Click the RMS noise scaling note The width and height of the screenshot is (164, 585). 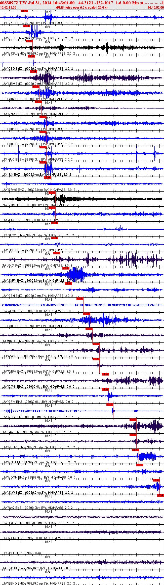pyautogui.click(x=82, y=8)
